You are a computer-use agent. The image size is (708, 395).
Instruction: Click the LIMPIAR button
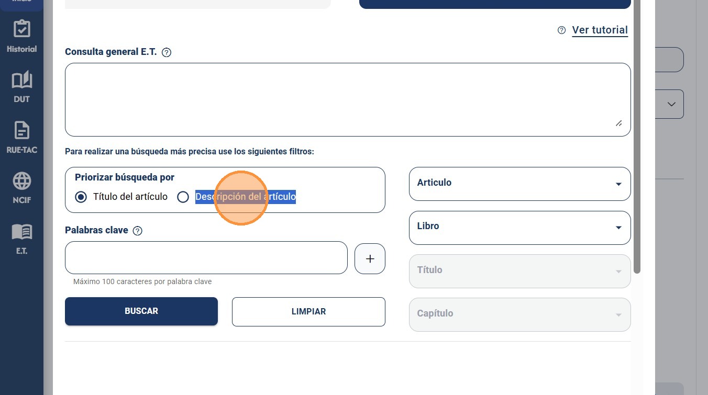tap(308, 311)
